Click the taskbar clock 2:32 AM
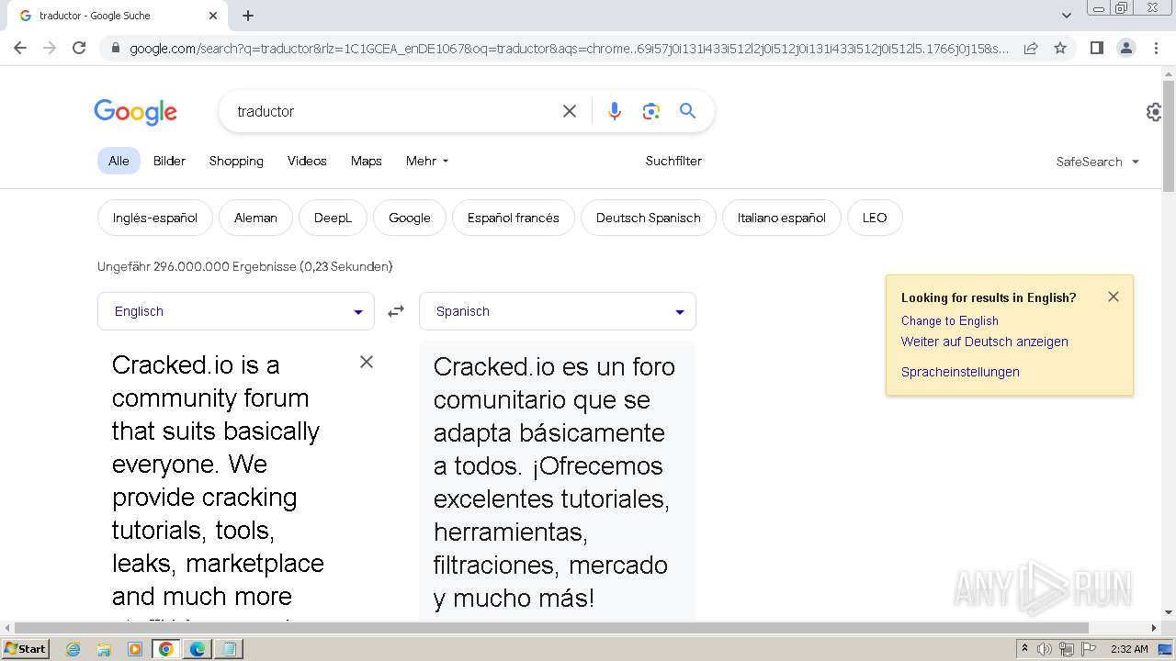 1129,649
